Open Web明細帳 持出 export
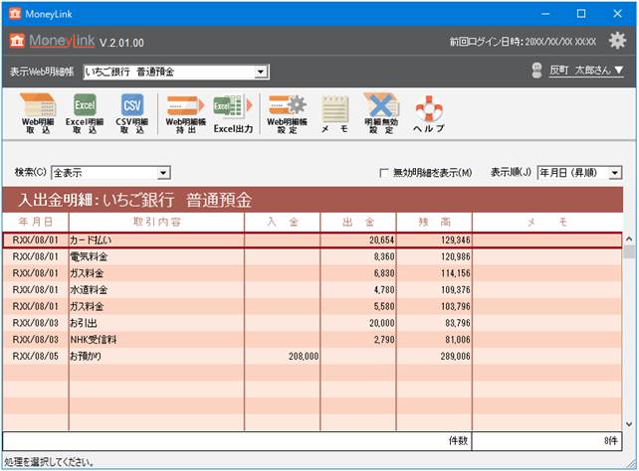639x471 pixels. pos(186,113)
